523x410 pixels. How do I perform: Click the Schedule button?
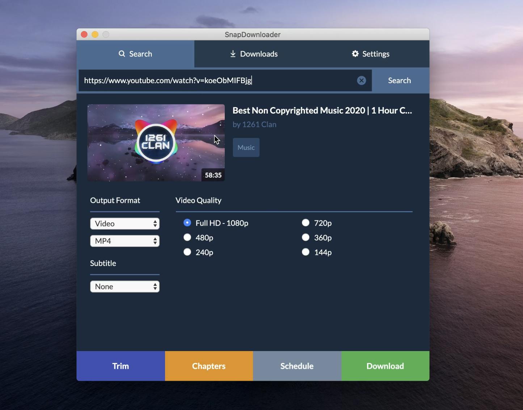[297, 366]
